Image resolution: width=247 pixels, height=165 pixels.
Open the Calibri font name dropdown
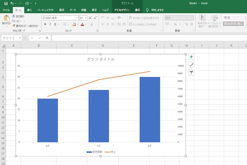tap(77, 18)
